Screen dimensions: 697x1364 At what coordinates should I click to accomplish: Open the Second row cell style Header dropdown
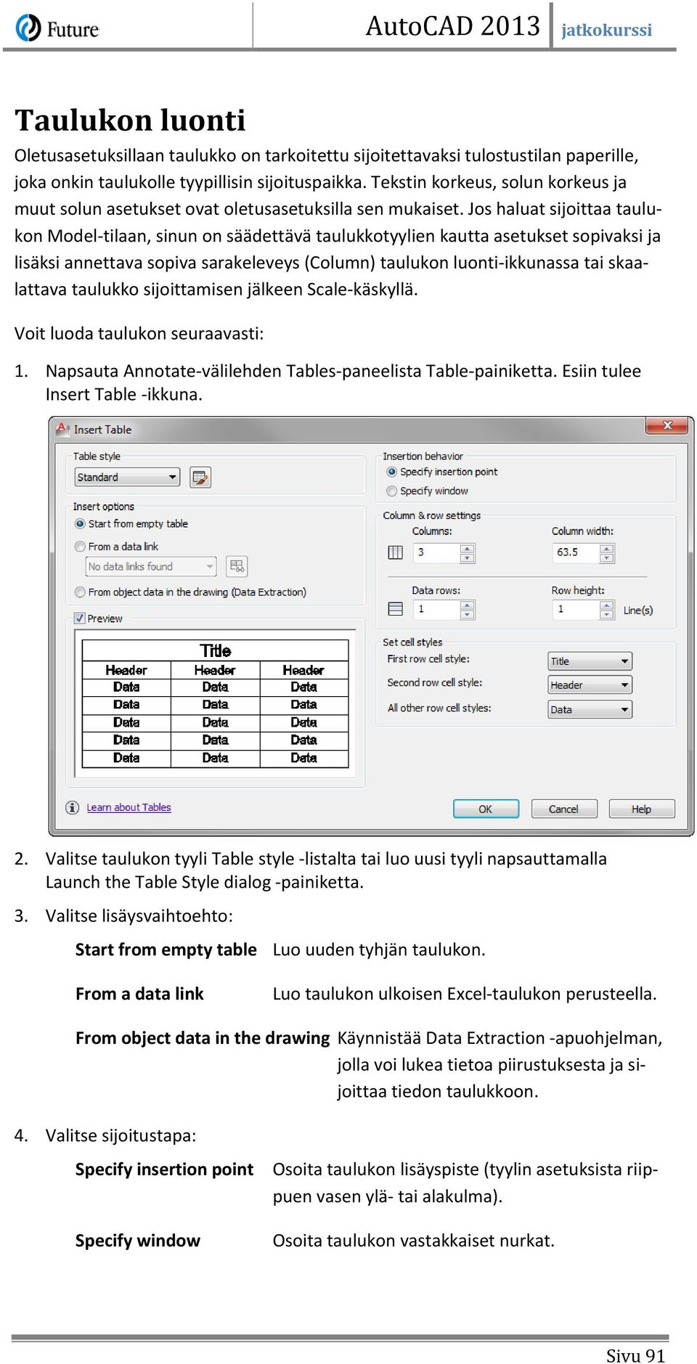[590, 685]
